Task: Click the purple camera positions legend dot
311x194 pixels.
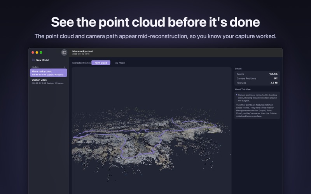Action: (237, 95)
